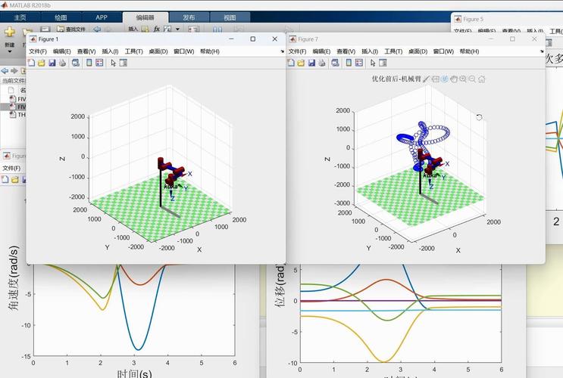
Task: Switch to 视图 tab in MATLAB ribbon
Action: tap(230, 17)
